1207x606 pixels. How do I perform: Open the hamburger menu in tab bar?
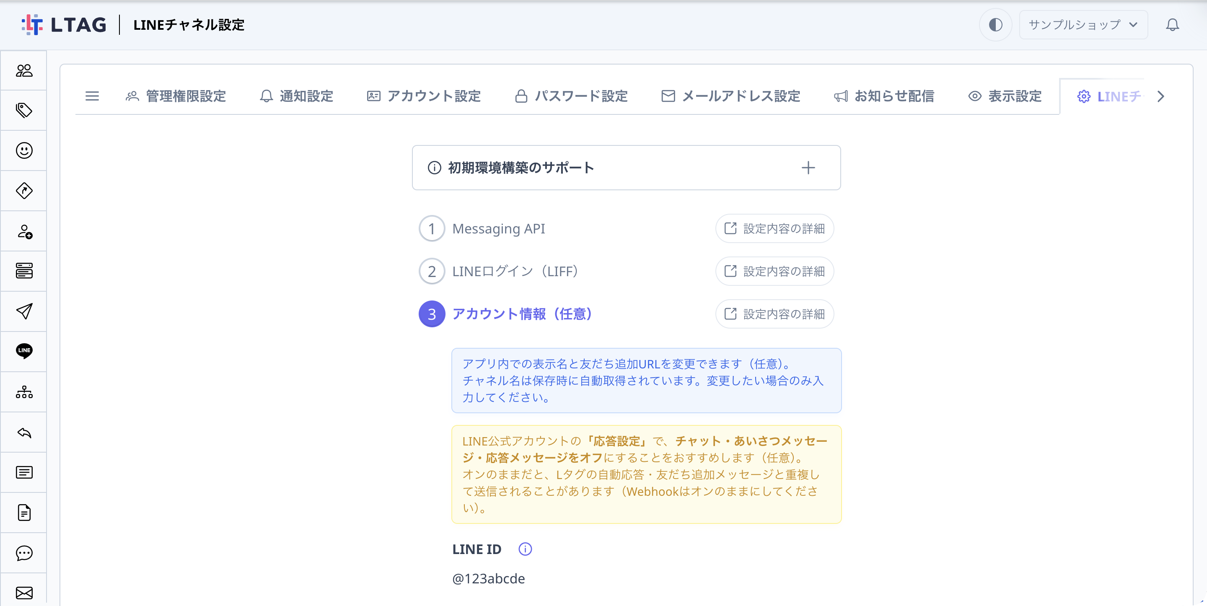92,96
